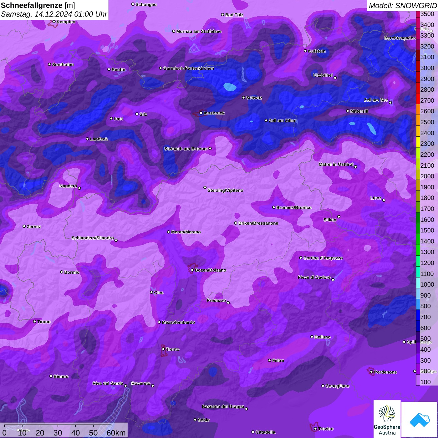
Task: Select the "Matrei in Osttirol" label
Action: pyautogui.click(x=336, y=164)
